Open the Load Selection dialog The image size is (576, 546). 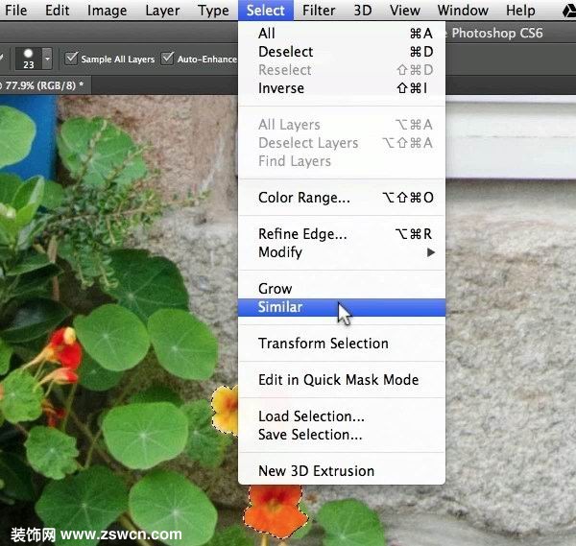click(x=342, y=416)
